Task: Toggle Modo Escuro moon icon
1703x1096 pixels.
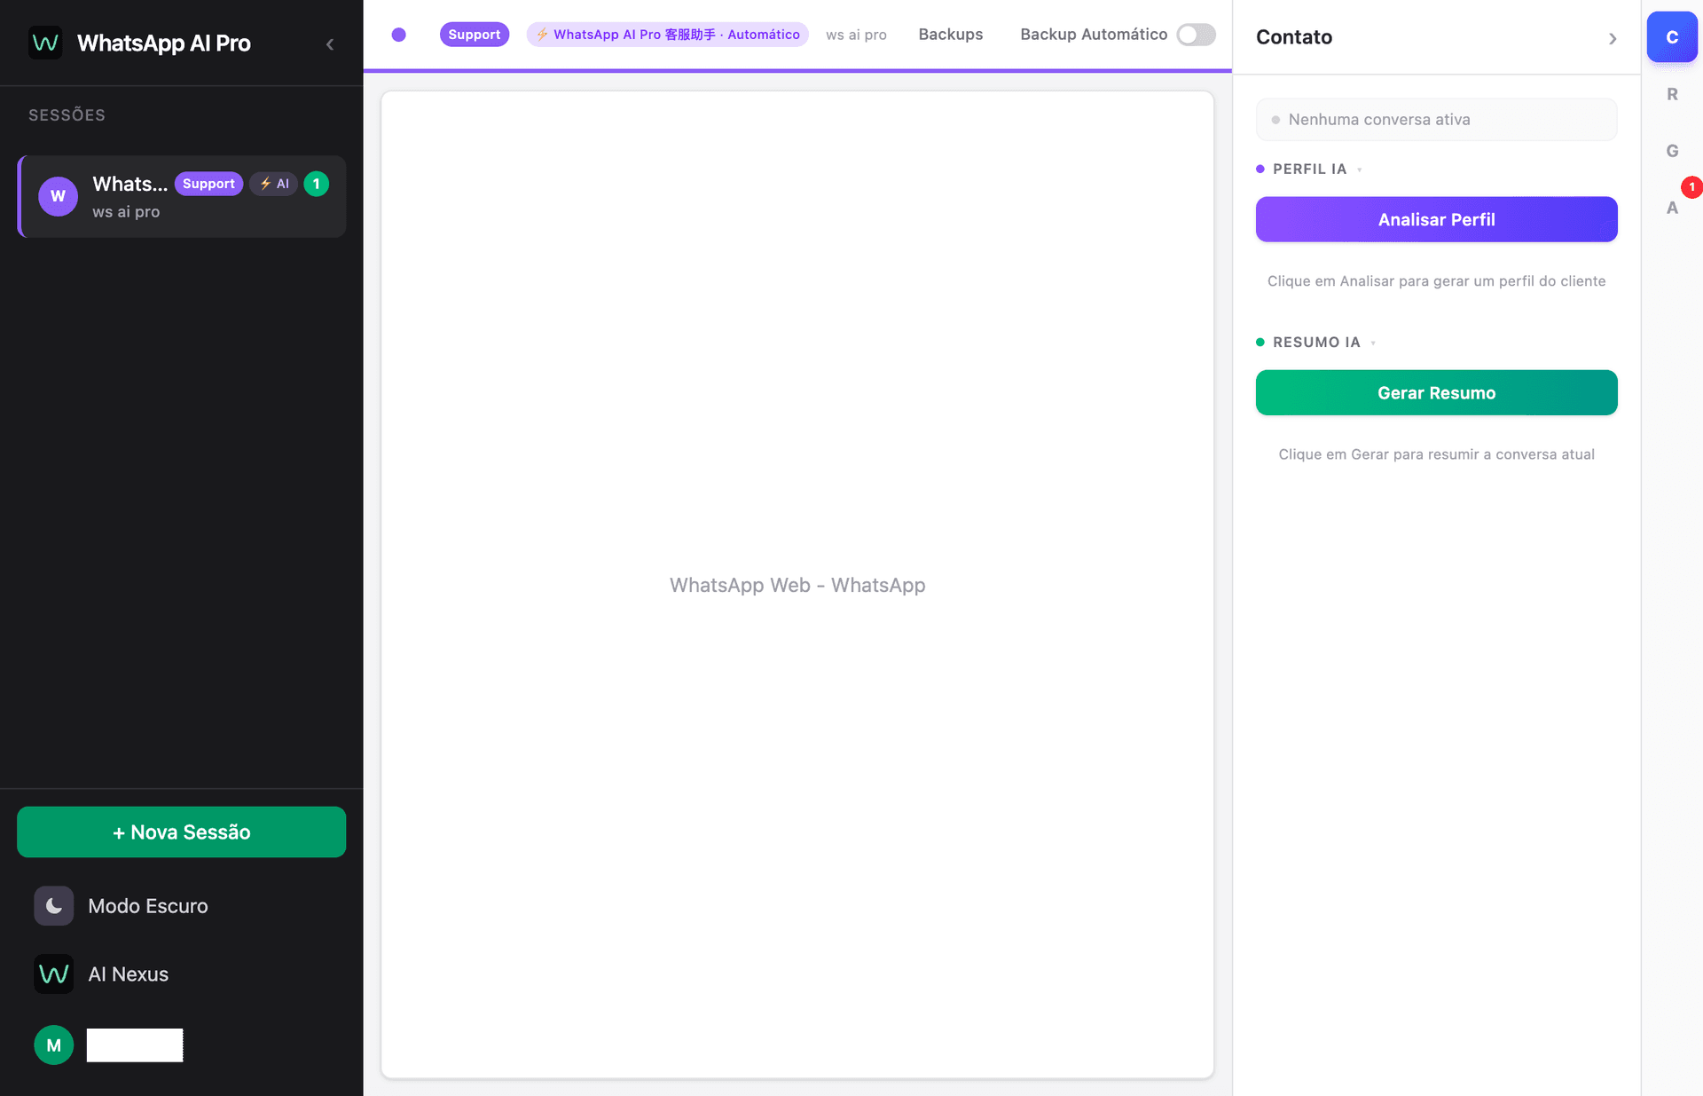Action: 54,906
